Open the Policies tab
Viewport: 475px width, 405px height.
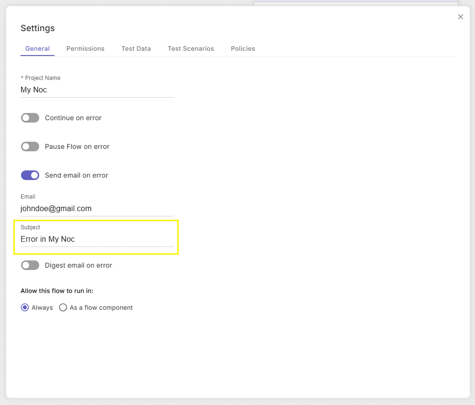243,48
